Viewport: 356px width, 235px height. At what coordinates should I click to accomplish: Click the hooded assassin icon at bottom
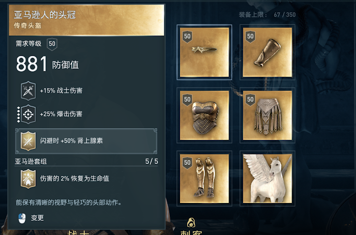(191, 223)
